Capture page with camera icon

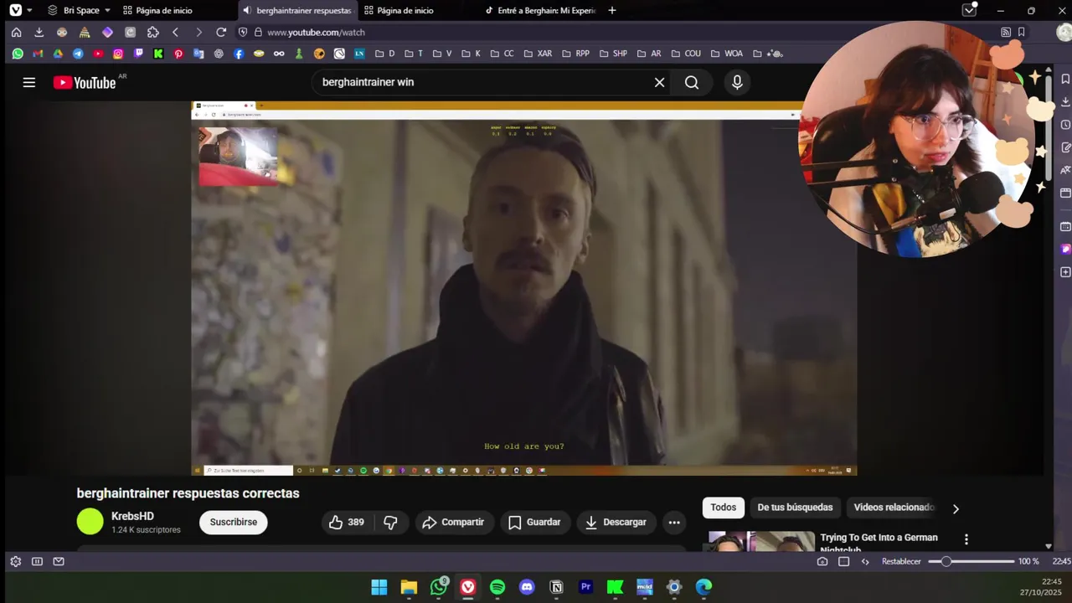point(822,561)
